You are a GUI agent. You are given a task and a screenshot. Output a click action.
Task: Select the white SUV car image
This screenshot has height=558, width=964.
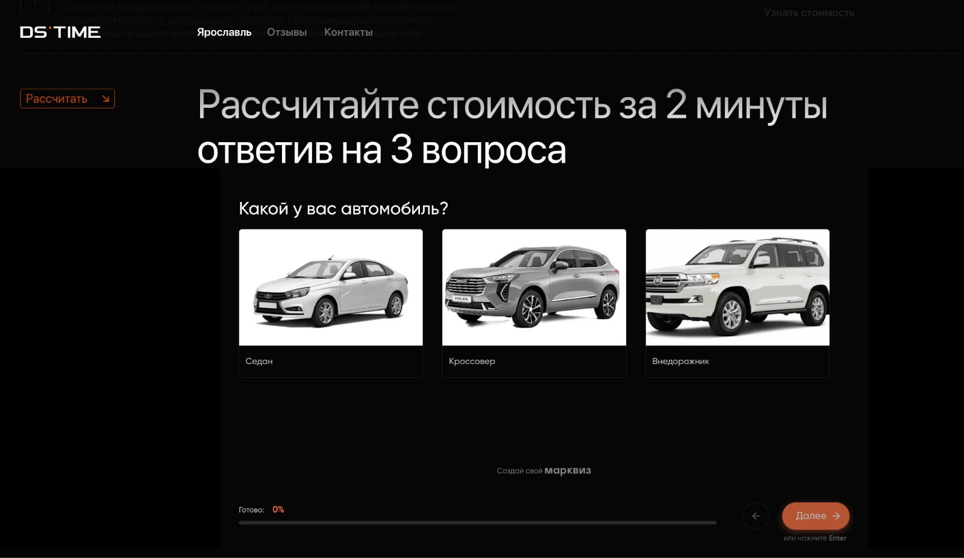coord(737,287)
